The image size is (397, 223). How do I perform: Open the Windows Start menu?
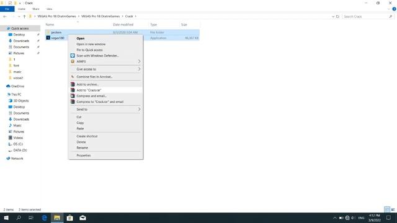click(6, 217)
